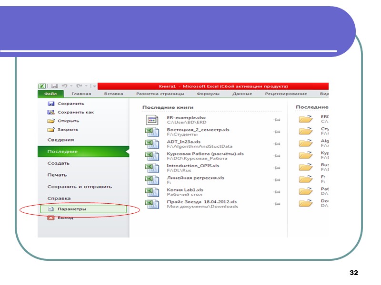Click the Востоцкая_2_семестр.xls Excel file icon

point(152,132)
